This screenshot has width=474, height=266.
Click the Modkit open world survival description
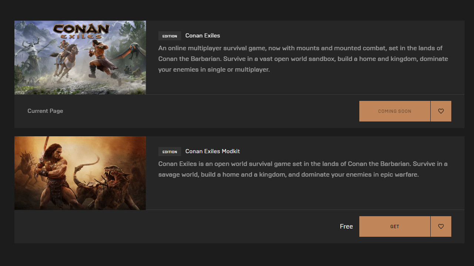303,169
